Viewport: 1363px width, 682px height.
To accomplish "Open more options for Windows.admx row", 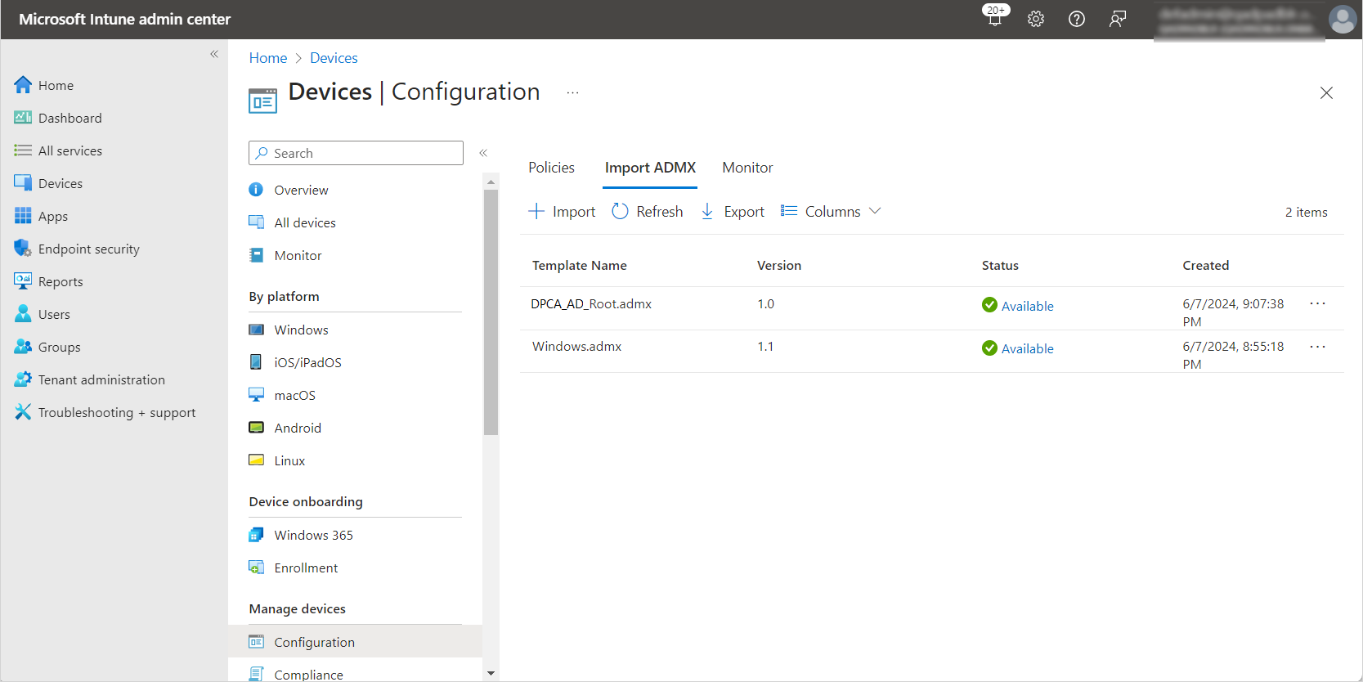I will click(x=1317, y=347).
